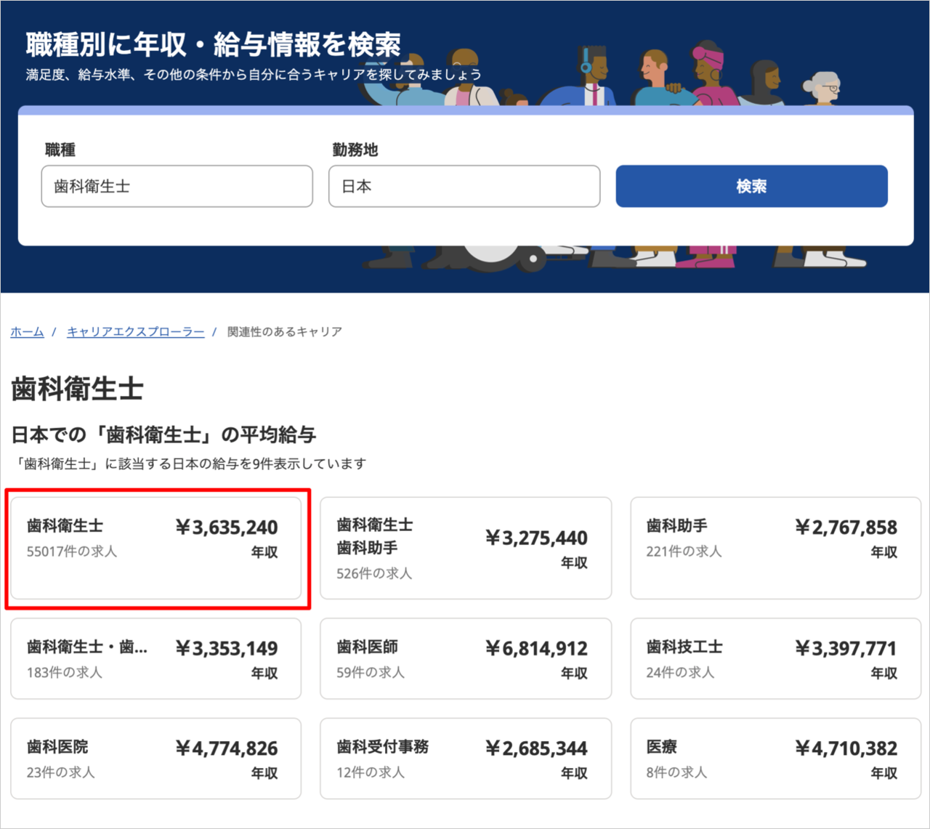Click the salary value ¥2,767,858
The width and height of the screenshot is (930, 829).
tap(846, 527)
